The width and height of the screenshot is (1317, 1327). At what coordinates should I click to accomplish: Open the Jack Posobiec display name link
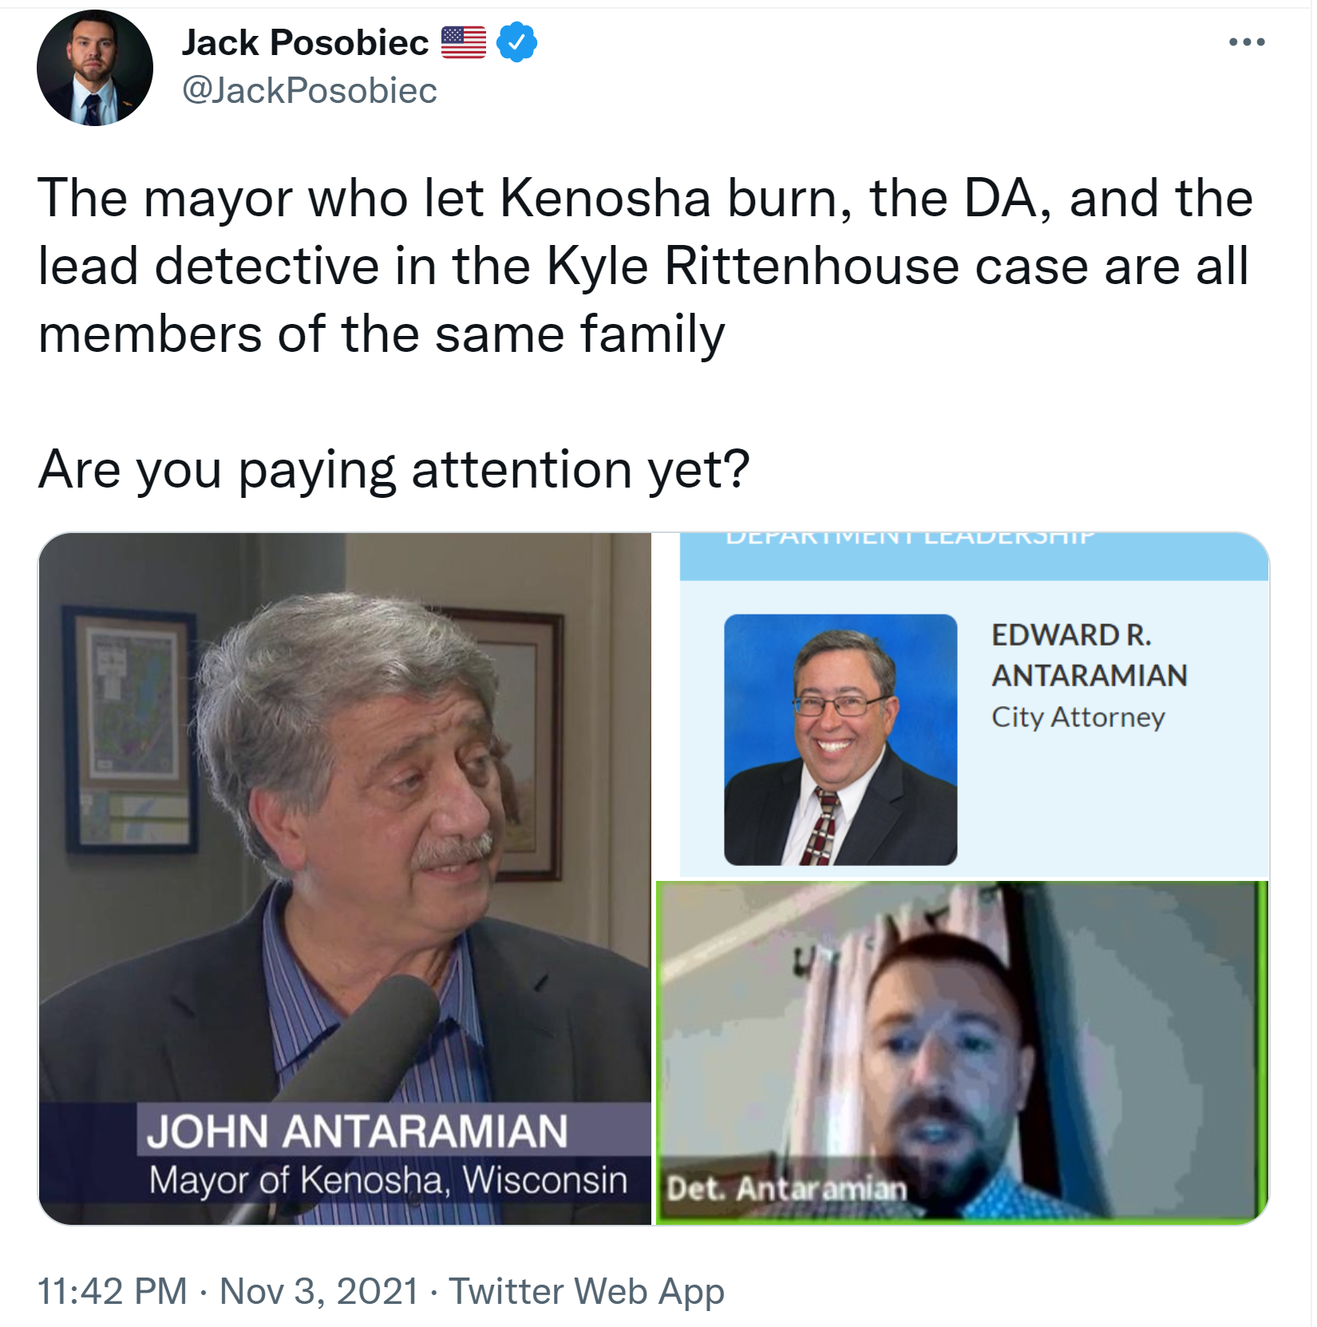(x=305, y=42)
